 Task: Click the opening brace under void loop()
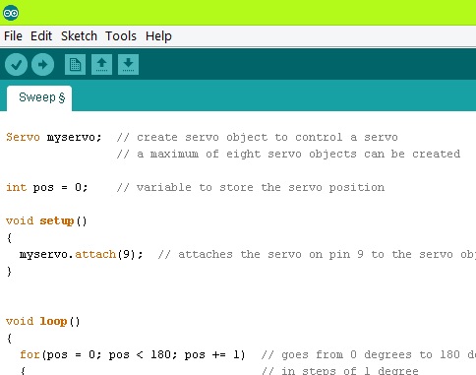pyautogui.click(x=9, y=338)
